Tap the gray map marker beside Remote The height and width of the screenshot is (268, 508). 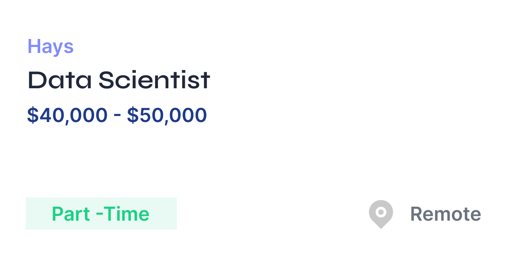pyautogui.click(x=381, y=214)
